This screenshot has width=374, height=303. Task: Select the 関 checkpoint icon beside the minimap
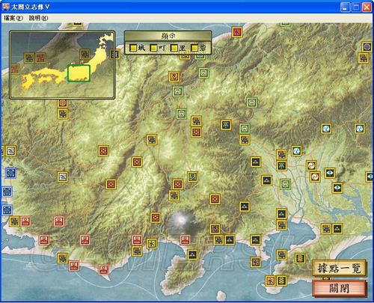click(x=115, y=54)
